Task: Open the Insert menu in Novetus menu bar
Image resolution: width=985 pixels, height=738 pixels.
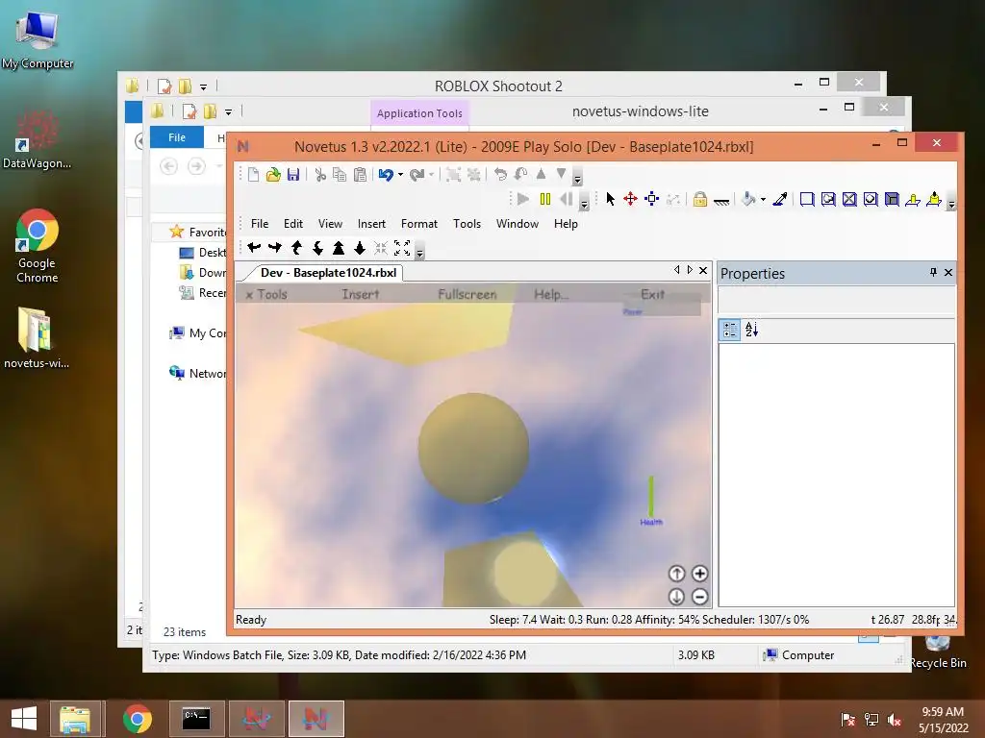Action: 371,223
